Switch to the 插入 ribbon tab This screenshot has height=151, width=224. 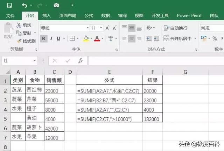[47, 15]
